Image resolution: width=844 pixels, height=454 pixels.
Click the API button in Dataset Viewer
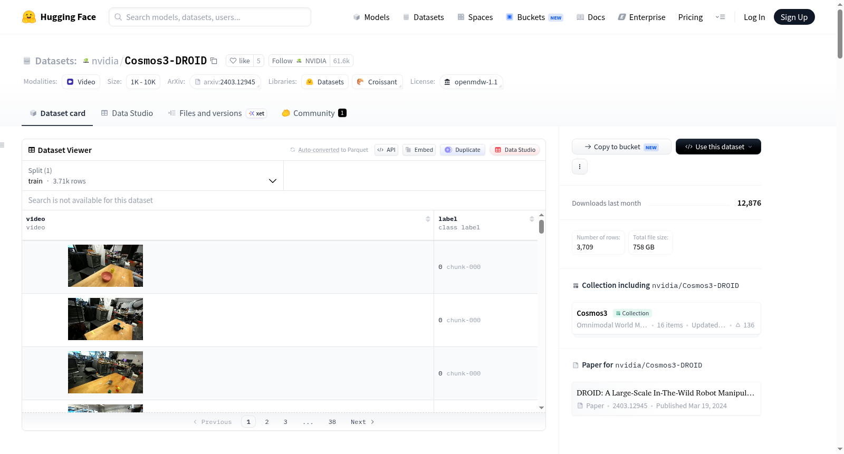[386, 150]
